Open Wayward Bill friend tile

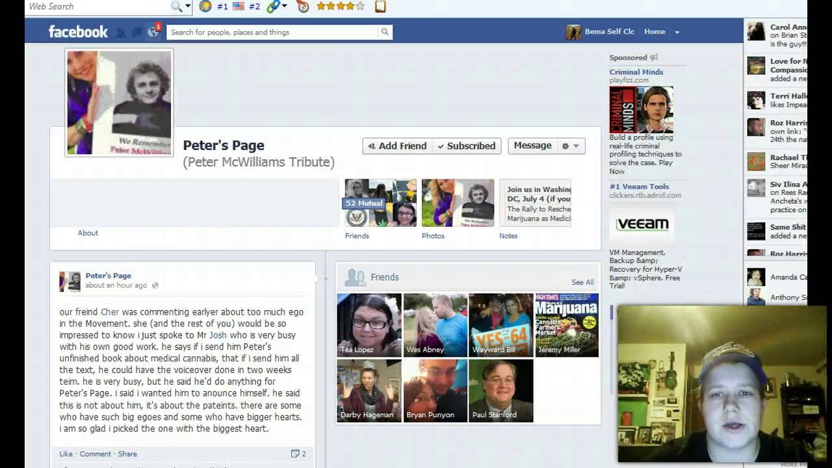click(501, 325)
